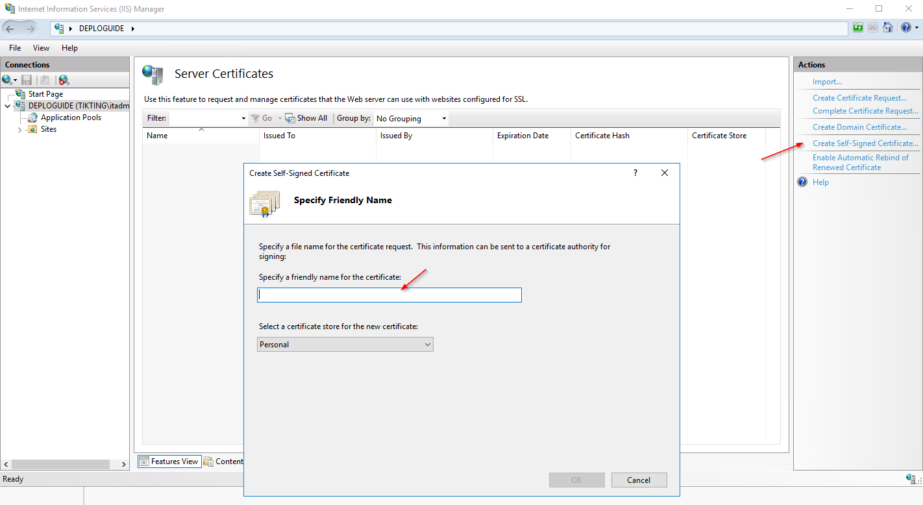The width and height of the screenshot is (923, 505).
Task: Open the File menu
Action: click(15, 48)
